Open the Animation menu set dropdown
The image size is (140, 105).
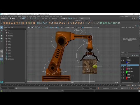click(4, 18)
